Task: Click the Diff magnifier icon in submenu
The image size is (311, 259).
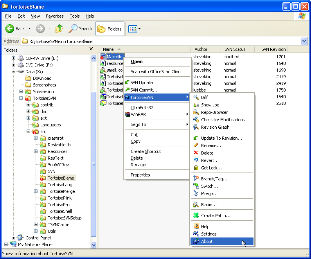Action: (196, 97)
